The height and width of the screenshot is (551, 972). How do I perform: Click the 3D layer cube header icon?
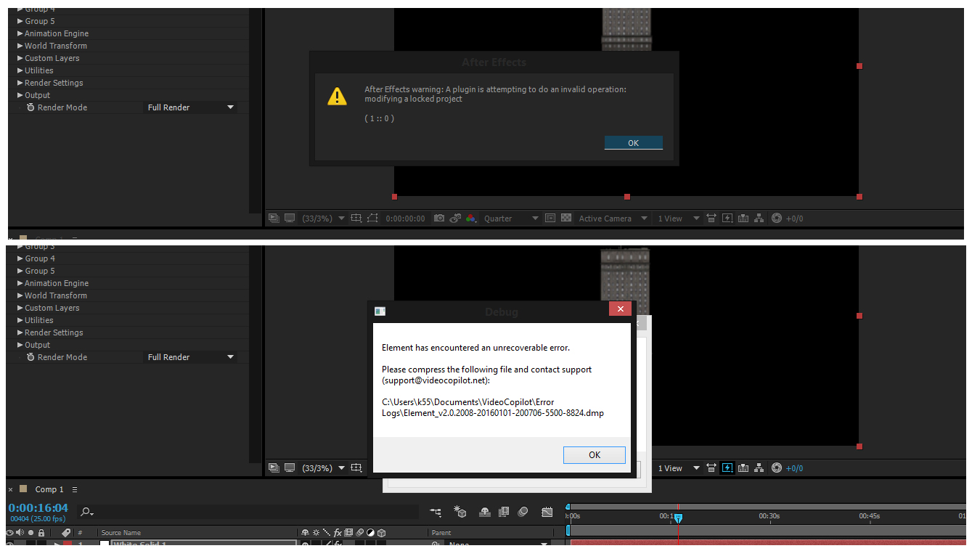click(x=381, y=533)
